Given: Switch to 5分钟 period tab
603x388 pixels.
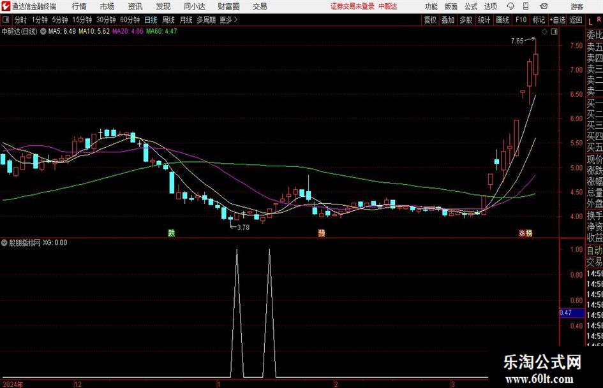Looking at the screenshot, I should click(x=60, y=20).
